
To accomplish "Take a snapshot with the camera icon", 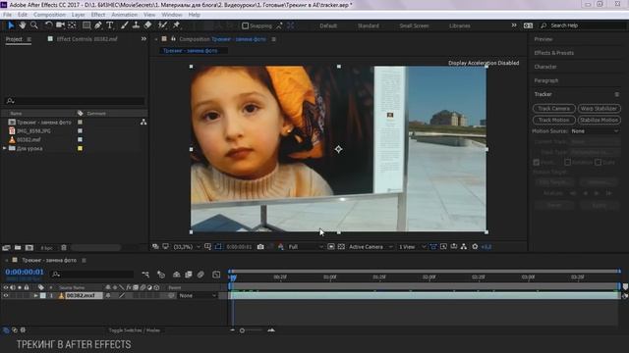I will (260, 247).
